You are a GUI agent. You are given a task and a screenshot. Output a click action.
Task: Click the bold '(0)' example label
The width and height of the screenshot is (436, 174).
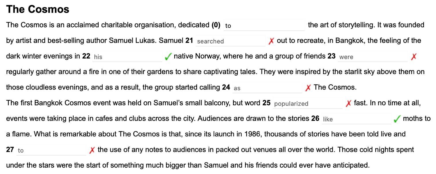[x=216, y=25]
